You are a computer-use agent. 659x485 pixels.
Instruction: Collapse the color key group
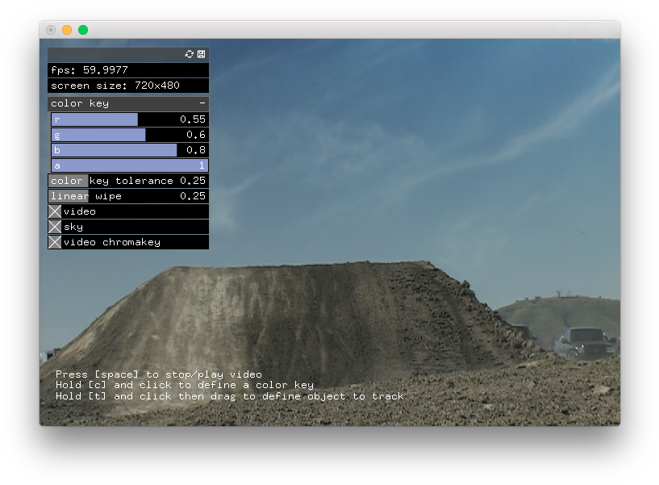(202, 103)
